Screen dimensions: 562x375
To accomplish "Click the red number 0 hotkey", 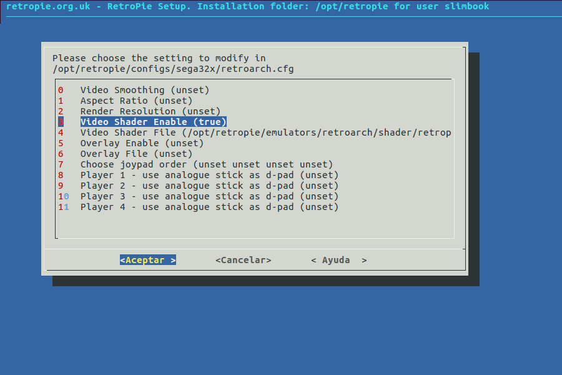I will pos(61,90).
